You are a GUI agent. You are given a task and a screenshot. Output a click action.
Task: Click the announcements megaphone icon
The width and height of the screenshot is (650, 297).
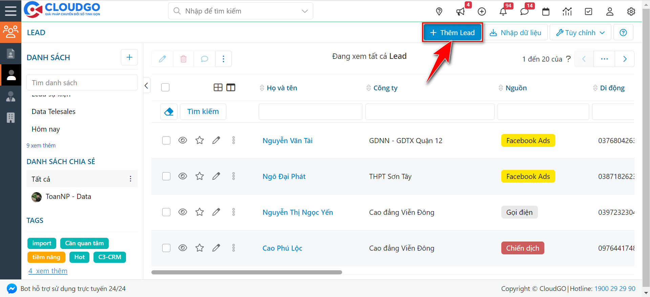[460, 12]
